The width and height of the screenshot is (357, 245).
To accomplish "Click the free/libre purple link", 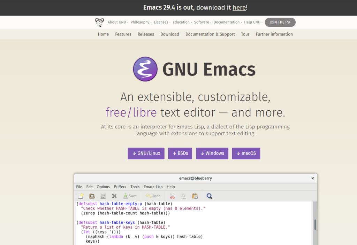I will point(131,112).
